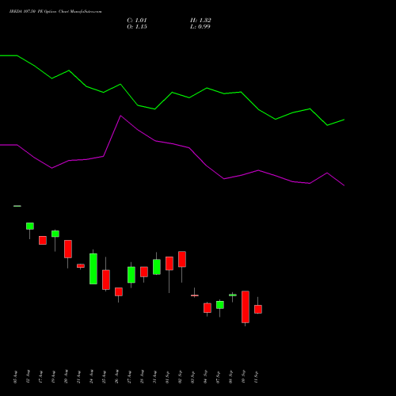Select the low value L: 0.99
396x396 pixels.
tap(200, 27)
